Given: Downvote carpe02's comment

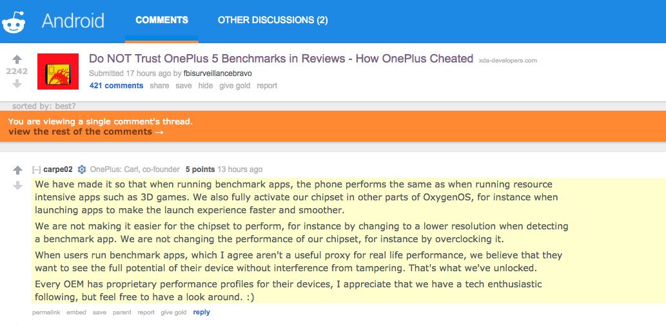Looking at the screenshot, I should 17,186.
